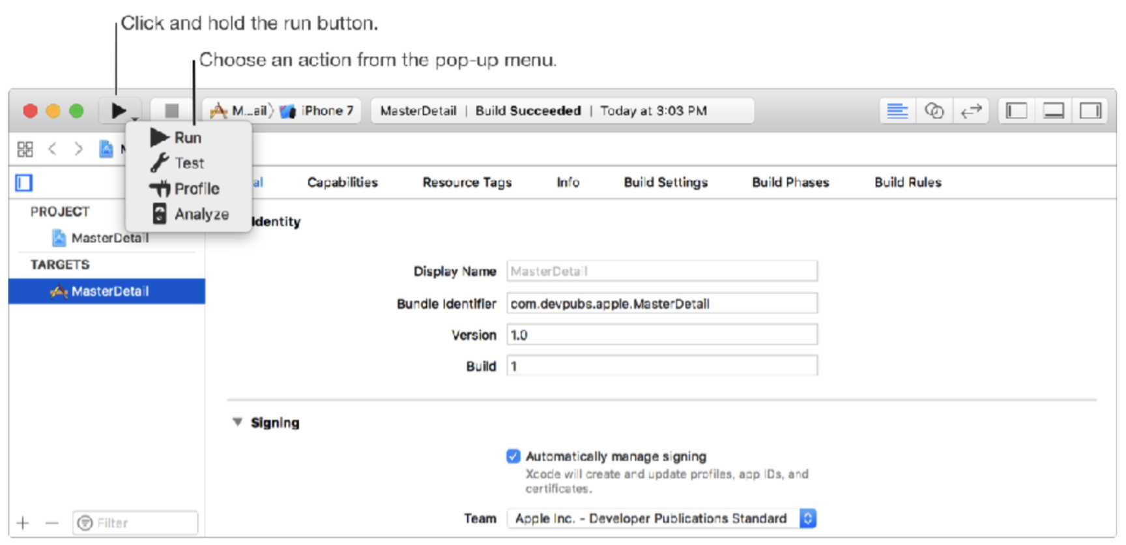Viewport: 1126px width, 545px height.
Task: Click the PROJECT section header
Action: (x=60, y=212)
